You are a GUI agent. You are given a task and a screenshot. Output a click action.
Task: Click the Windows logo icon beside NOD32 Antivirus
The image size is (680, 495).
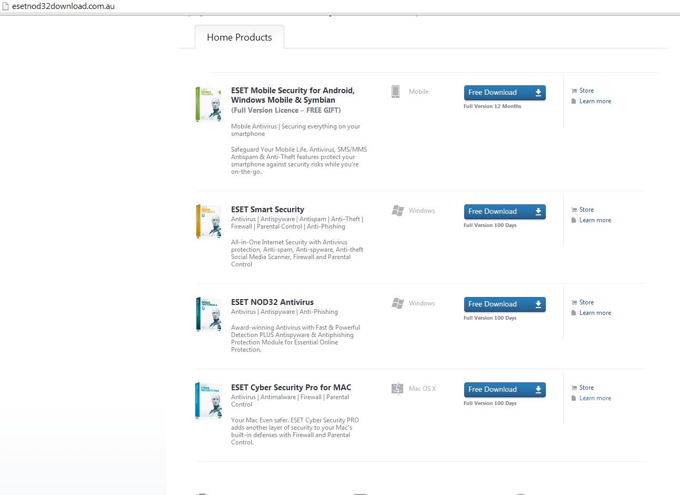point(398,303)
